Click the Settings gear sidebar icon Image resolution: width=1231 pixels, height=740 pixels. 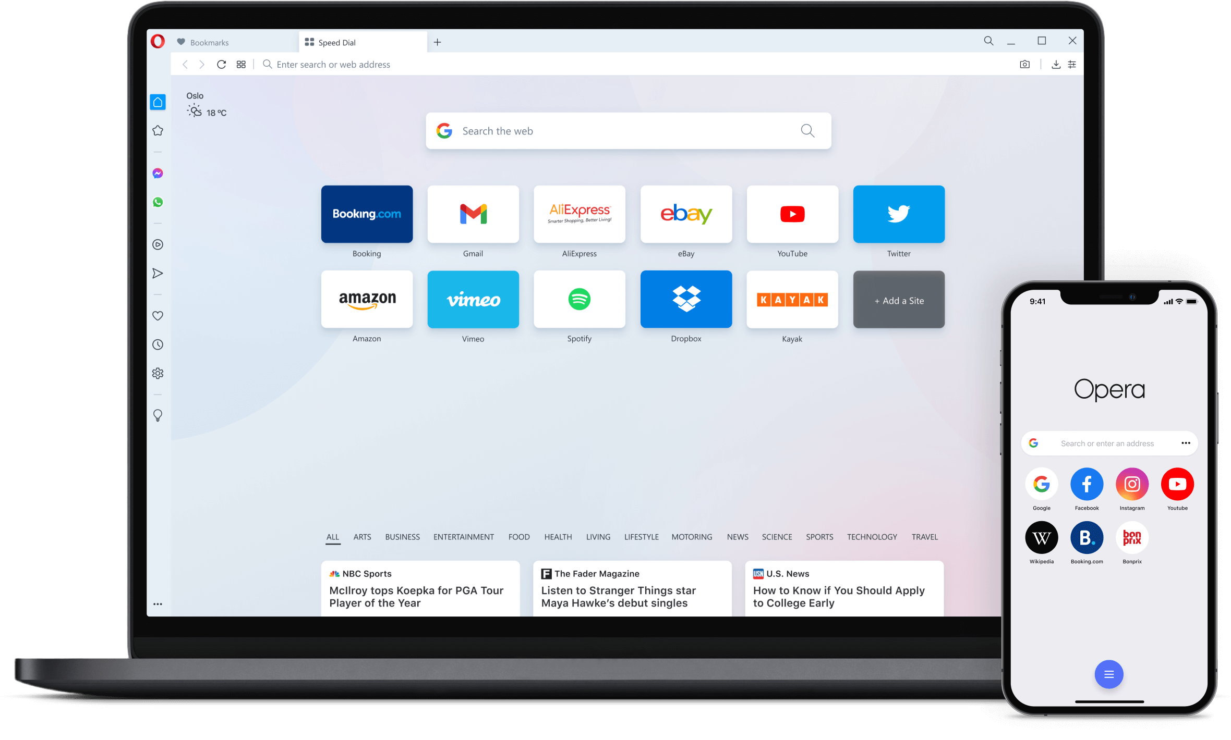point(158,373)
